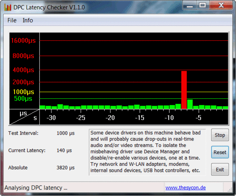Click the Reset button
The height and width of the screenshot is (196, 236).
tap(220, 152)
